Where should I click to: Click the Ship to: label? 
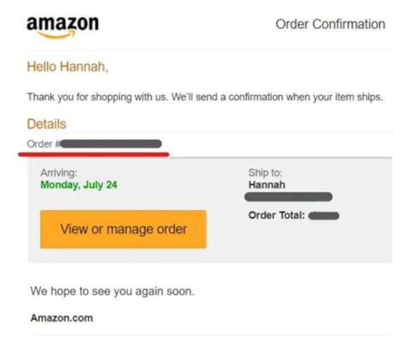coord(265,172)
